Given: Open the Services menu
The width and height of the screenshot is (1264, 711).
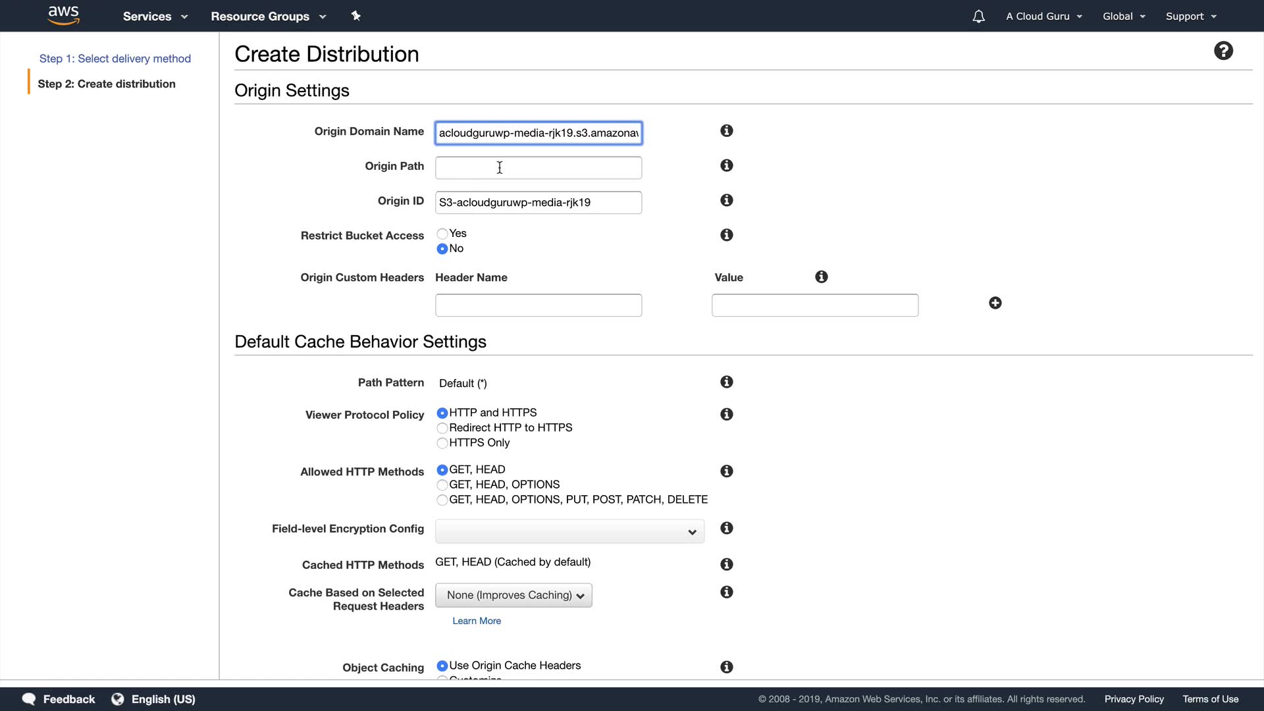Looking at the screenshot, I should coord(155,16).
